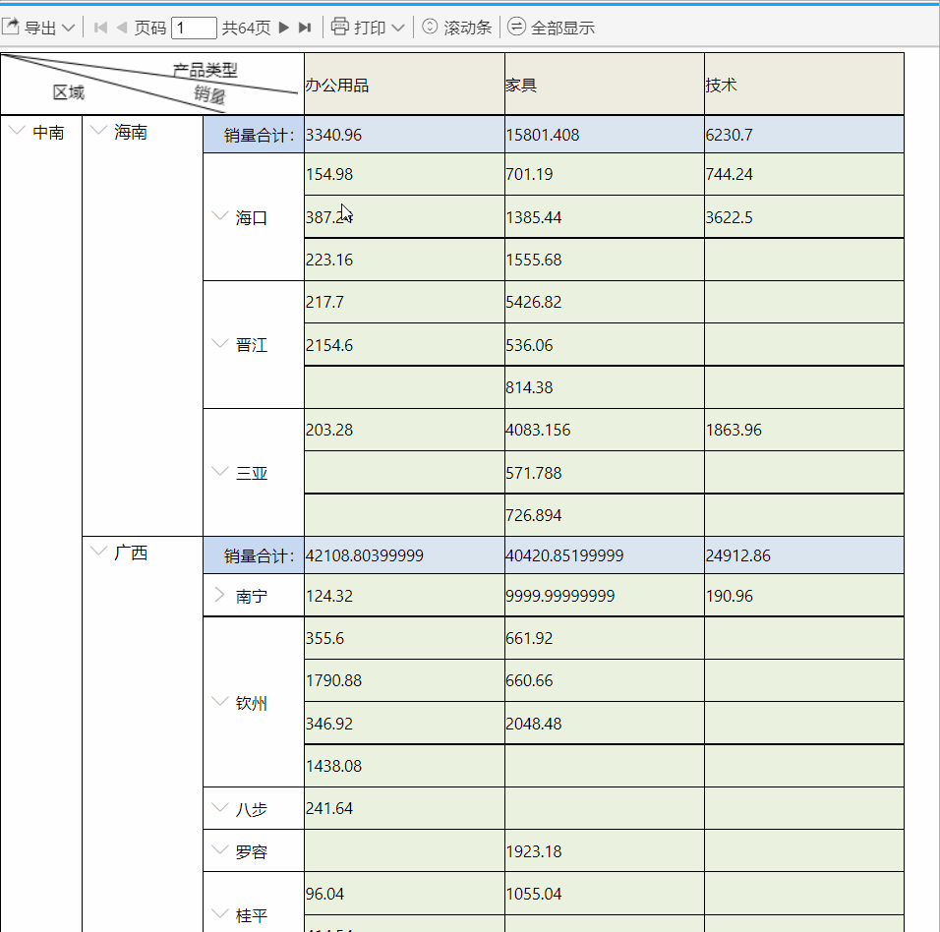Screen dimensions: 940x932
Task: Collapse the 海口 city rows
Action: [x=220, y=215]
